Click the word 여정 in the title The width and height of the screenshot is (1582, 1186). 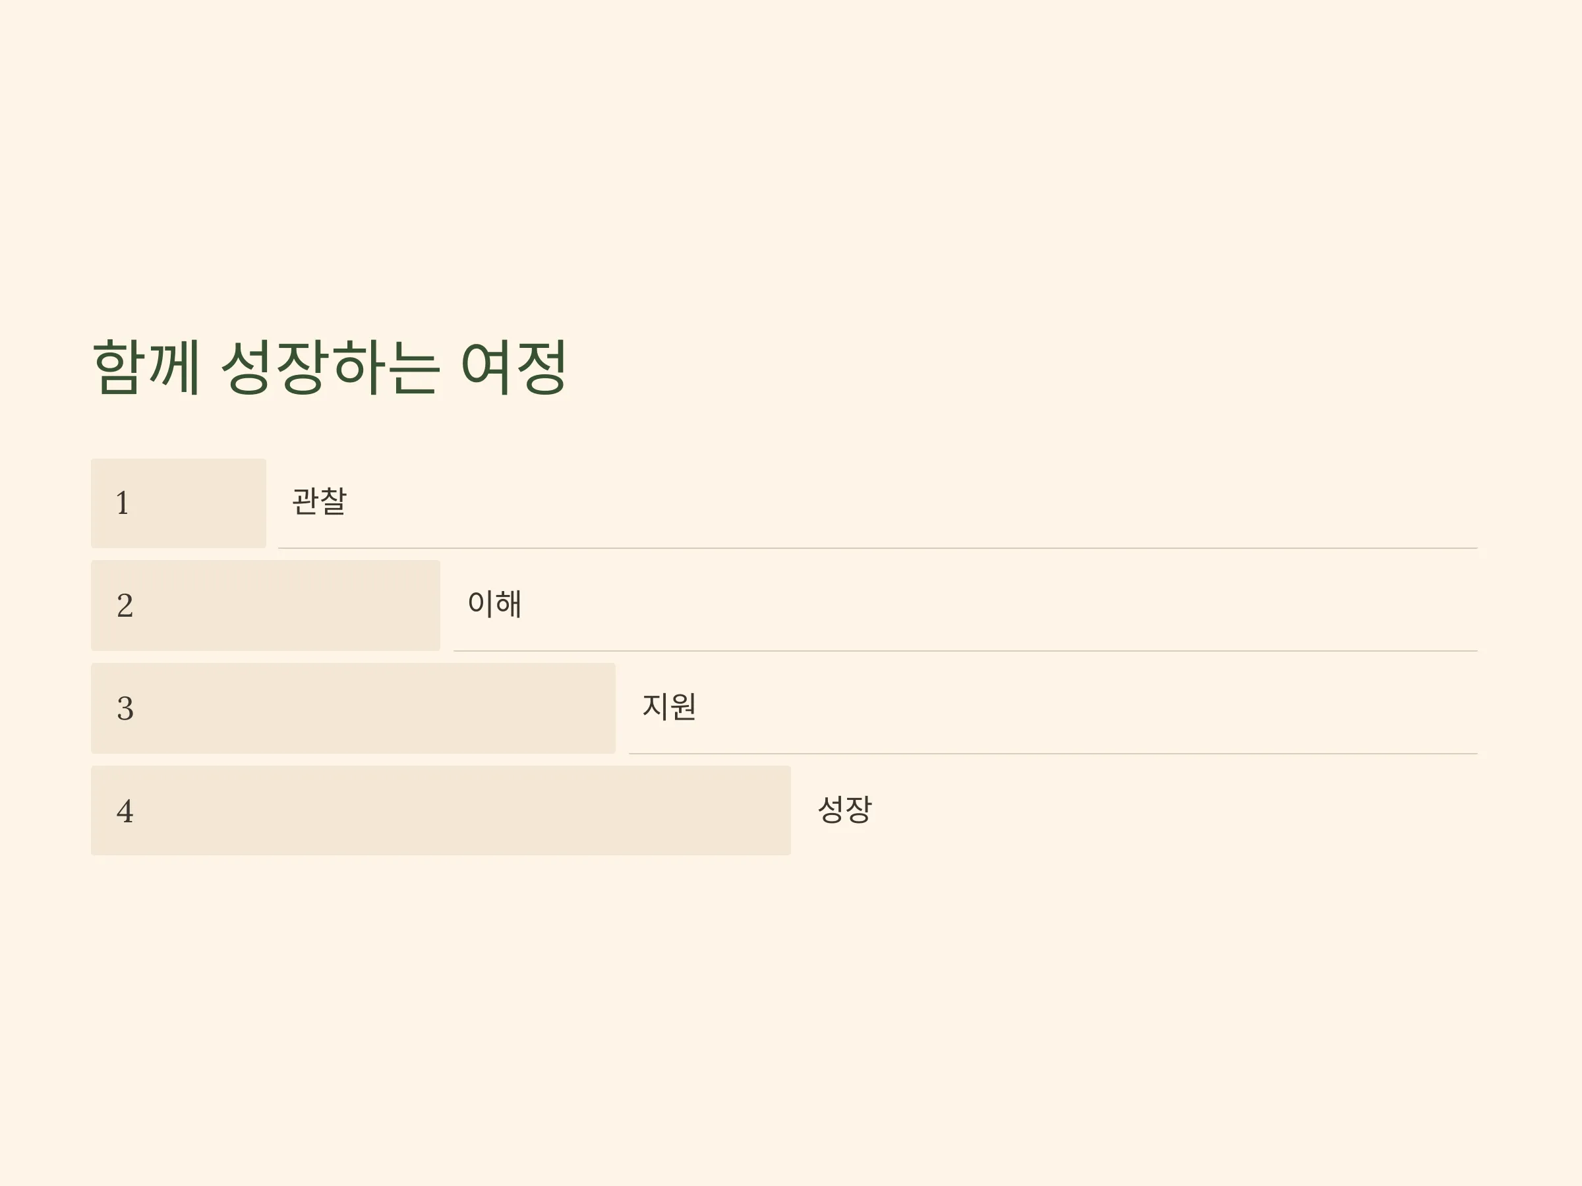point(513,368)
